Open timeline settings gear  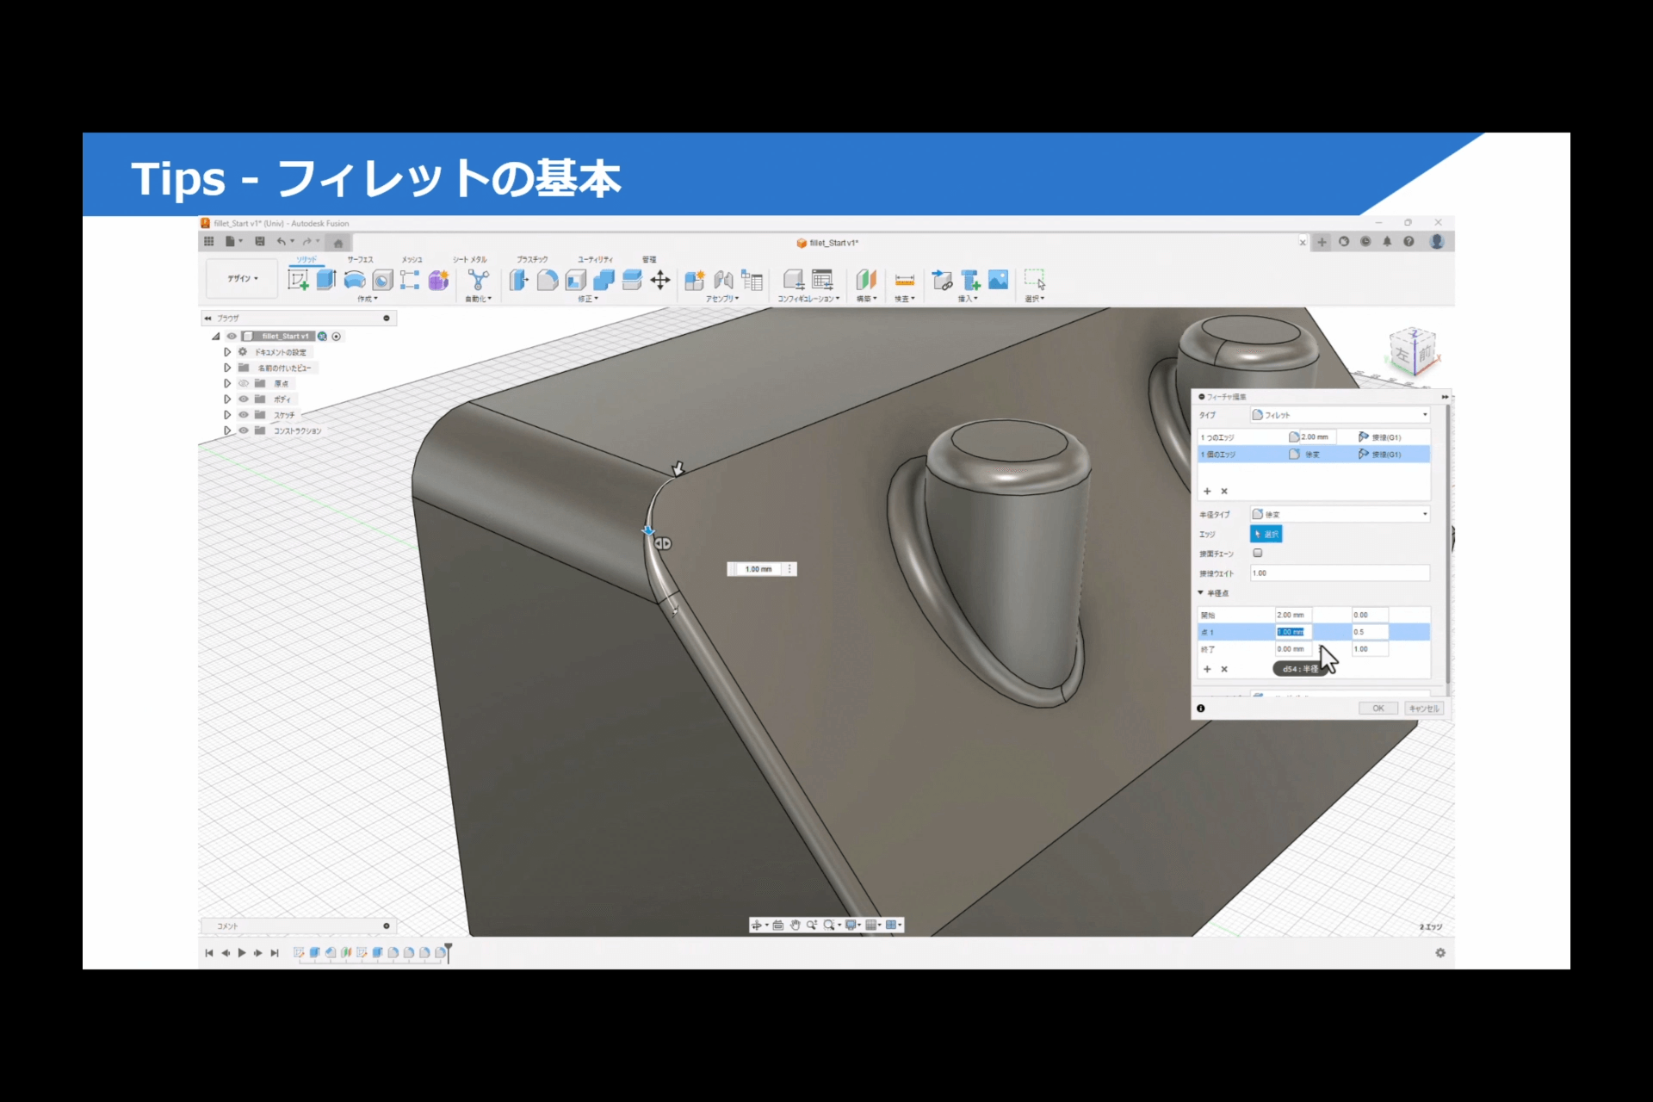(1440, 952)
